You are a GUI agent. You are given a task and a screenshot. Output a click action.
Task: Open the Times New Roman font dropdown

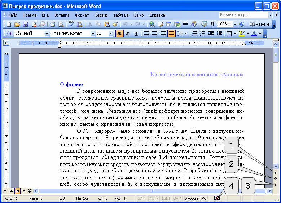pyautogui.click(x=93, y=34)
